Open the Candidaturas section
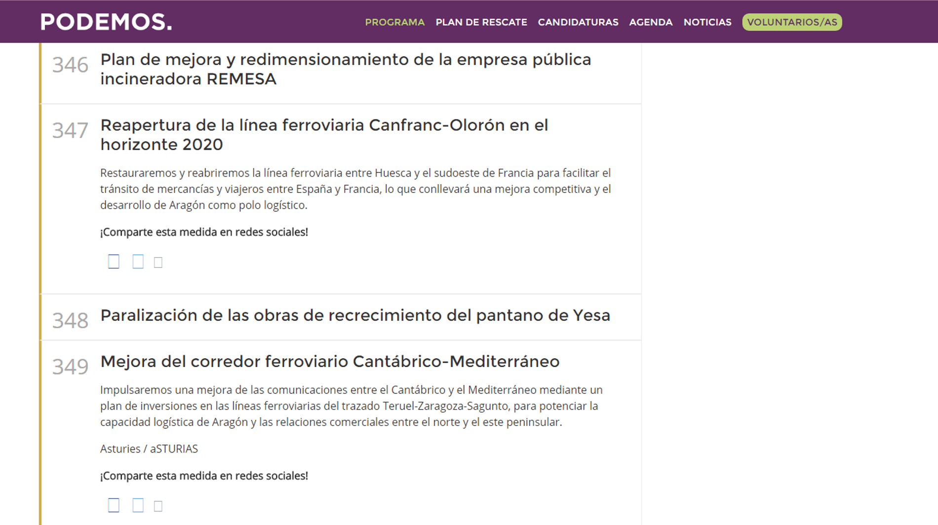This screenshot has width=938, height=525. tap(578, 22)
